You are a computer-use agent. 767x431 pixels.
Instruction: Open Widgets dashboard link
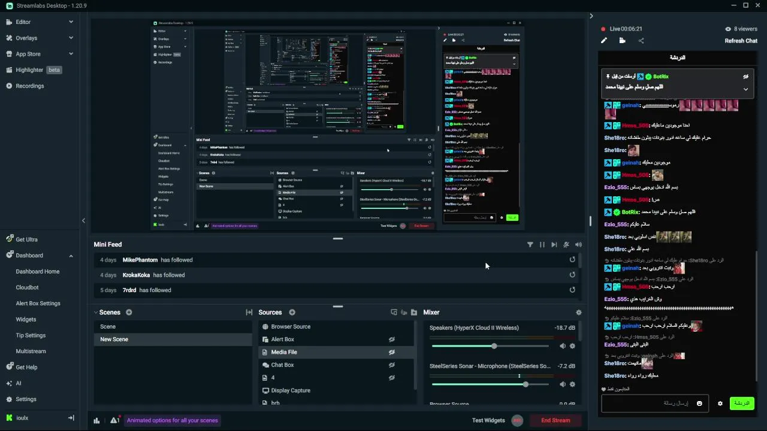pos(26,320)
